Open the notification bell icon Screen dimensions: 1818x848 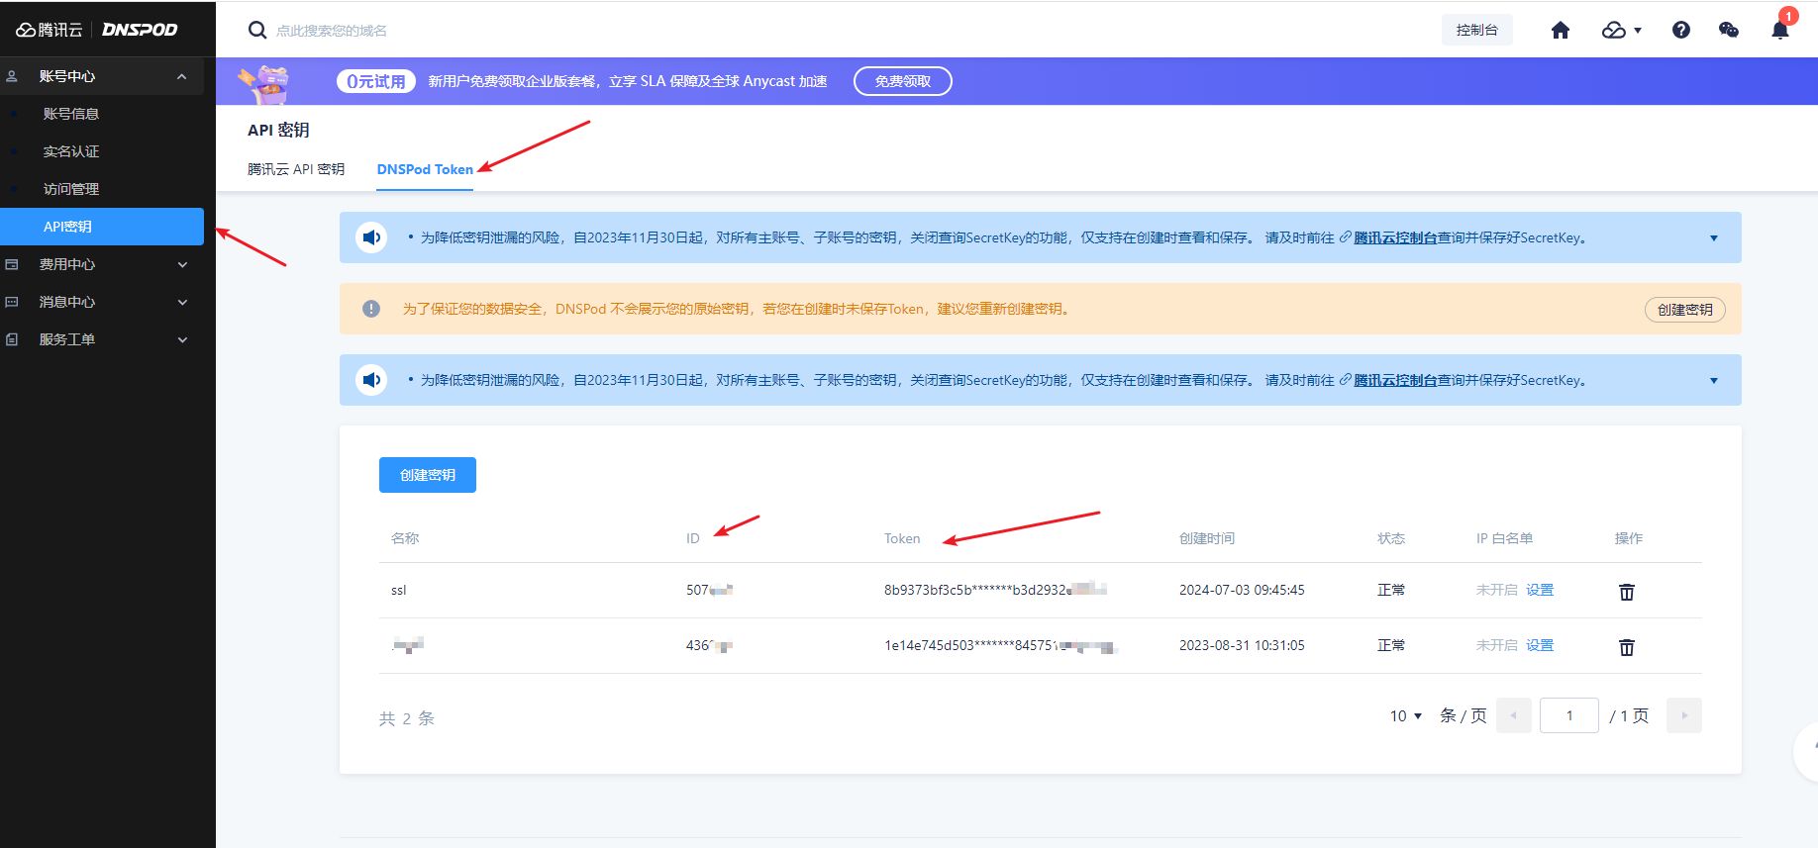point(1779,31)
